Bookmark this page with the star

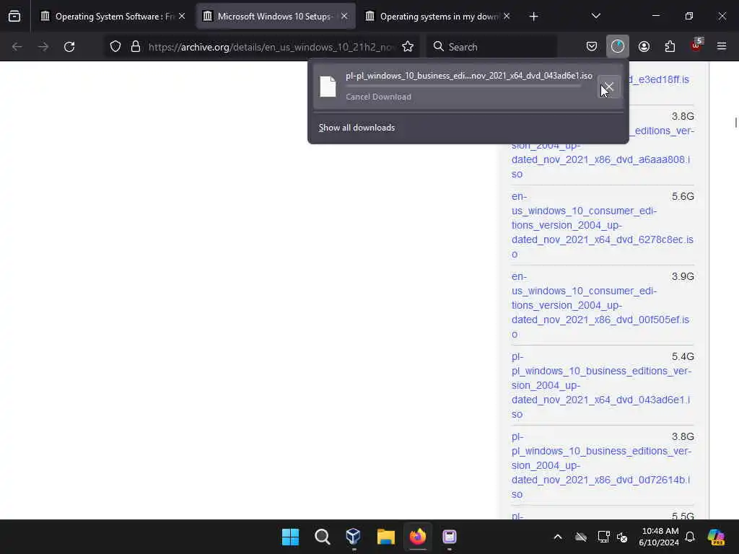[x=408, y=47]
